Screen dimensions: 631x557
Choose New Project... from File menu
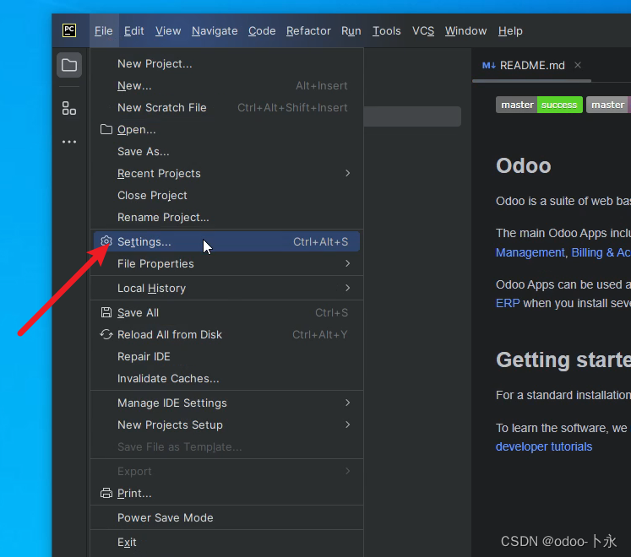click(226, 63)
